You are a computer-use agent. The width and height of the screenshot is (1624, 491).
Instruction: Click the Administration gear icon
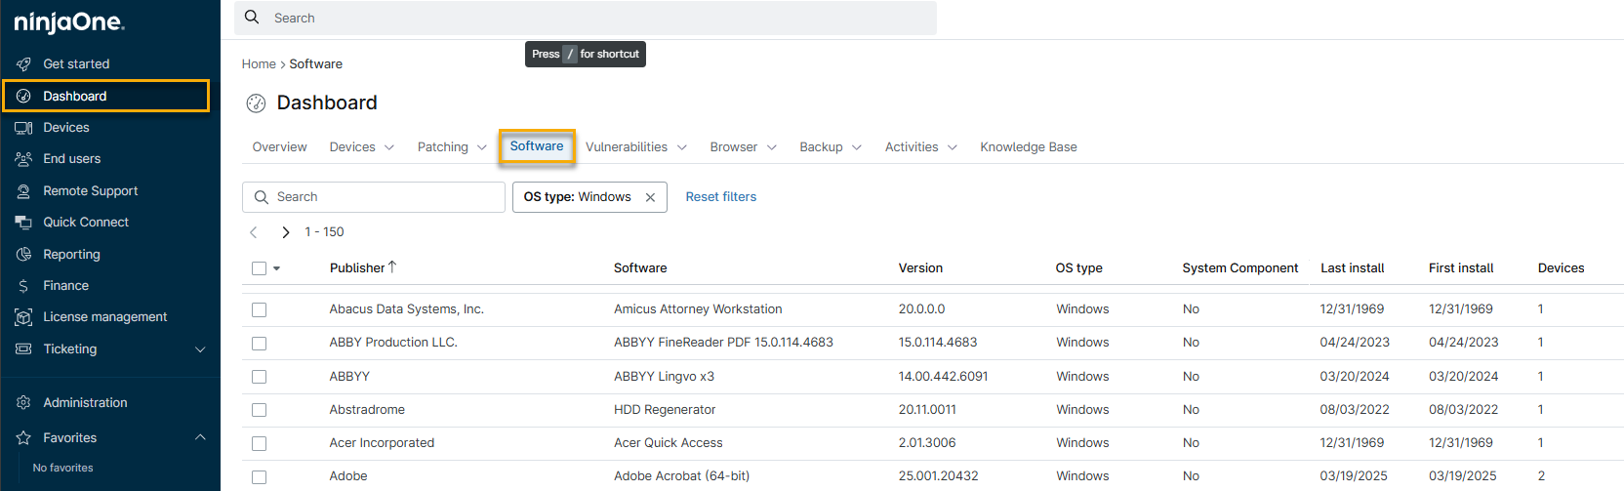coord(23,403)
